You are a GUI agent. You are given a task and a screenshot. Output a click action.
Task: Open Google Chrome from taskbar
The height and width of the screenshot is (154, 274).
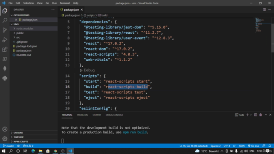[55, 151]
